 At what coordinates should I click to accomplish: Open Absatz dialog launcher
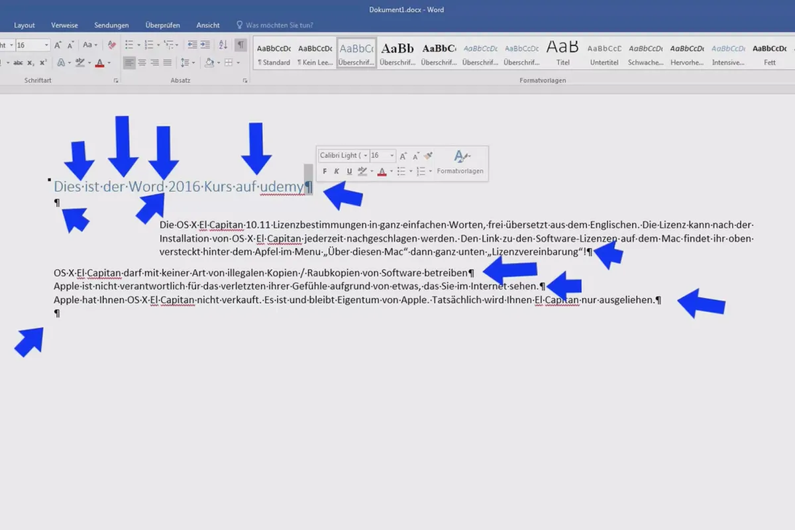(245, 80)
